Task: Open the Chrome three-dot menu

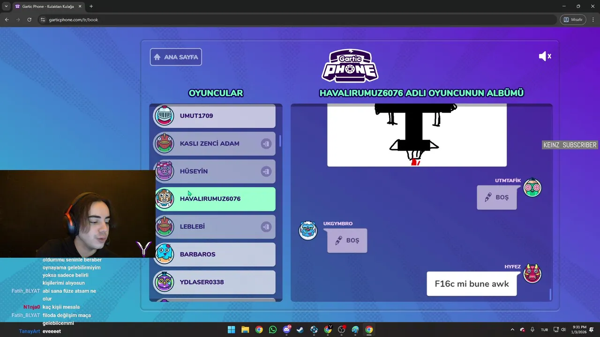Action: [x=593, y=20]
